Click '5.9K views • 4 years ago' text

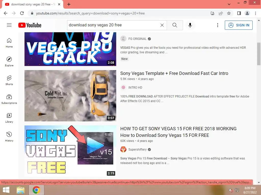coord(137,79)
